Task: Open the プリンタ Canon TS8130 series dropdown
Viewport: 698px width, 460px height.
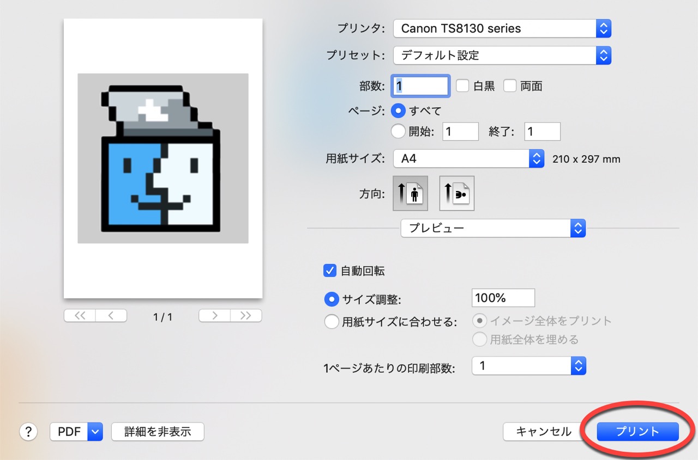Action: pyautogui.click(x=502, y=28)
